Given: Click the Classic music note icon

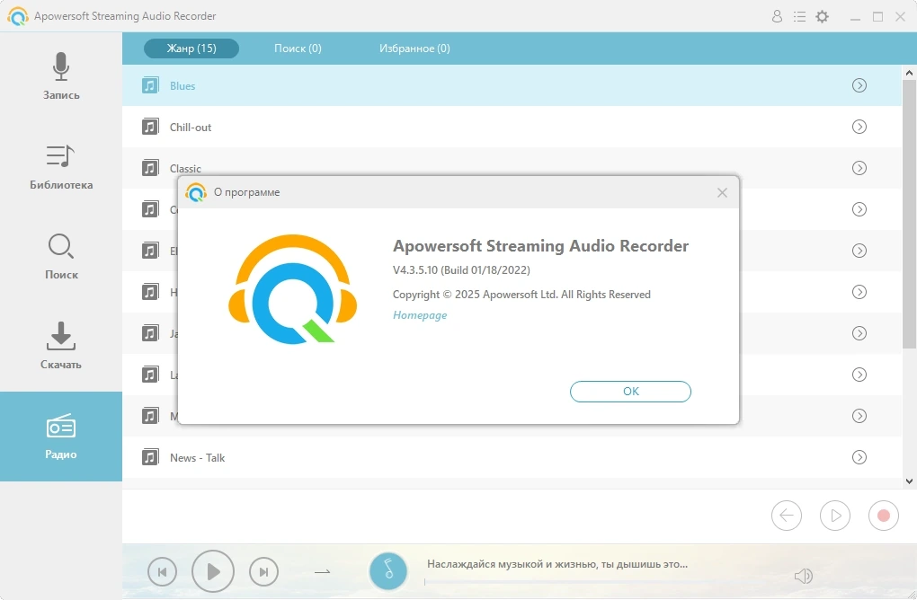Looking at the screenshot, I should (150, 168).
